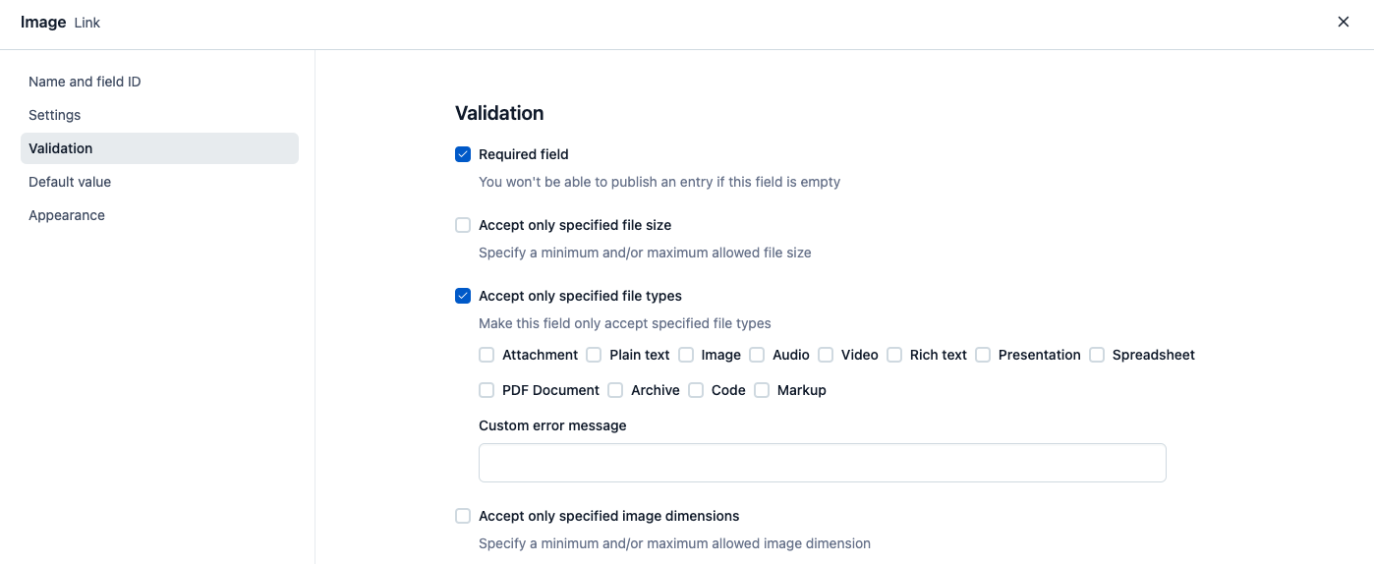1374x564 pixels.
Task: Go to Settings section
Action: coord(55,115)
